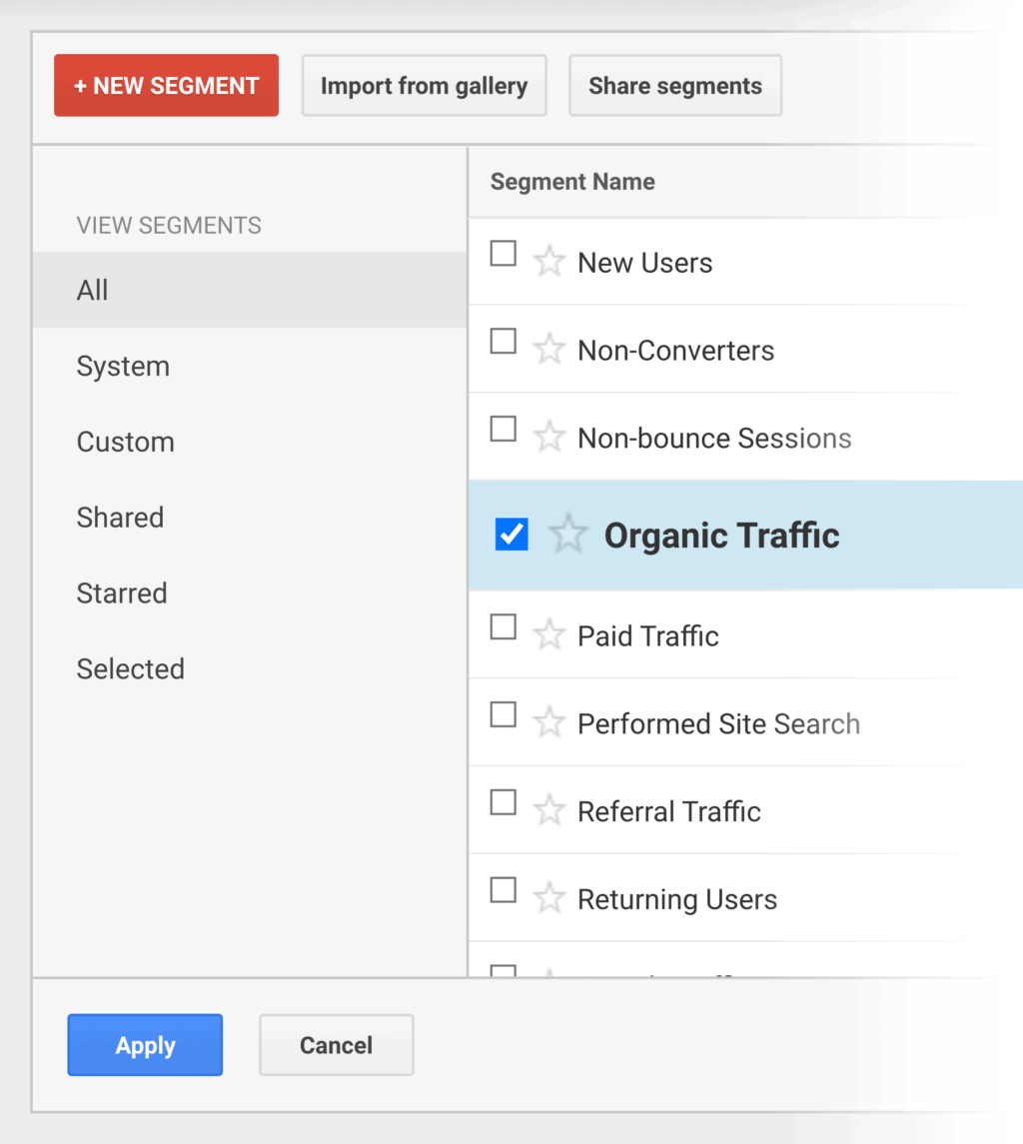Star the Referral Traffic segment
1023x1144 pixels.
pyautogui.click(x=549, y=810)
